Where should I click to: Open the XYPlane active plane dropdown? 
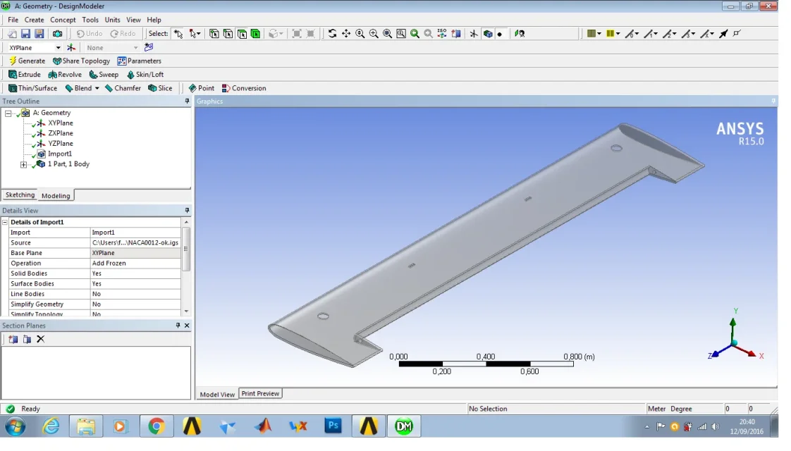(x=58, y=48)
